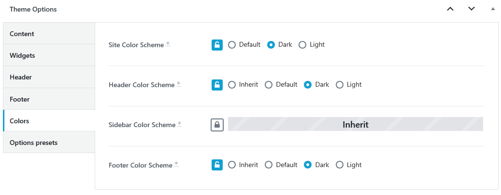Toggle the Header Color Scheme unlock icon
Viewport: 501px width, 195px height.
pyautogui.click(x=217, y=85)
